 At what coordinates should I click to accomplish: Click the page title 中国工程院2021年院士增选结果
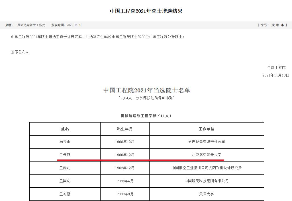click(x=146, y=11)
